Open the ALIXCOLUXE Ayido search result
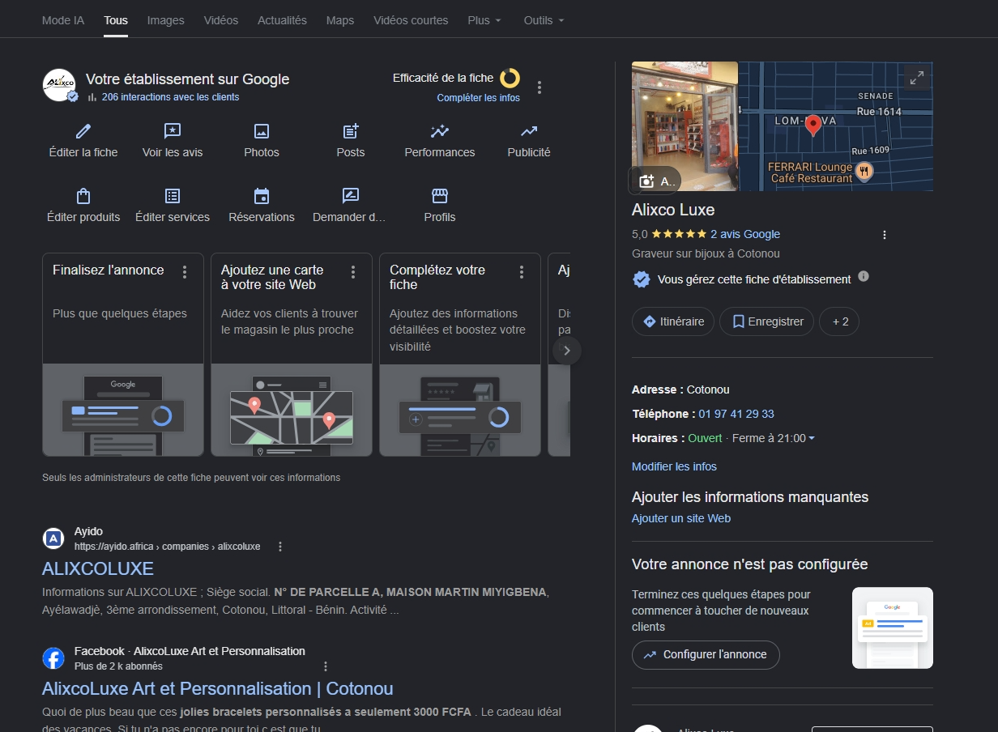The width and height of the screenshot is (998, 732). 98,568
